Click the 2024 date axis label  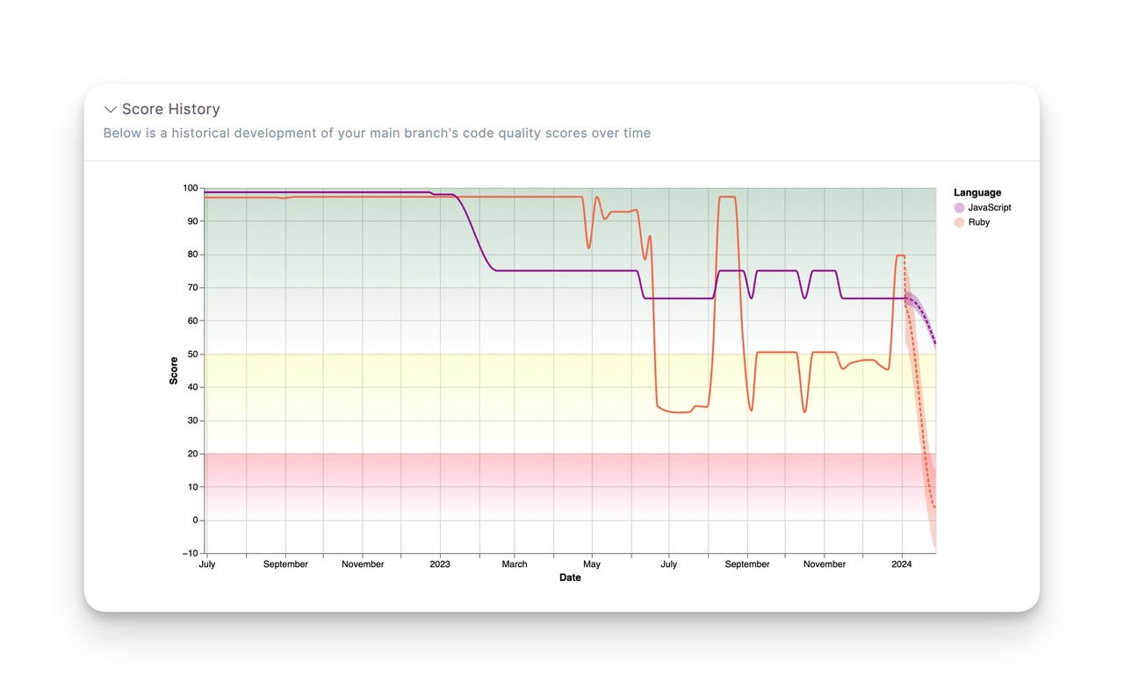tap(902, 564)
